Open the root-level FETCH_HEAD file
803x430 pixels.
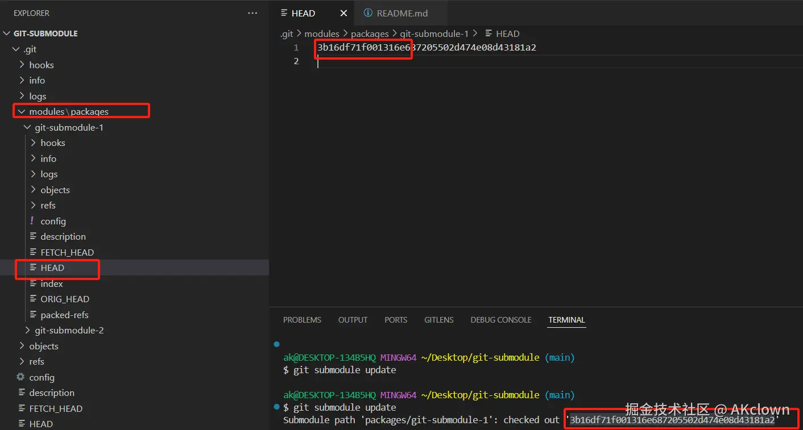click(x=56, y=408)
